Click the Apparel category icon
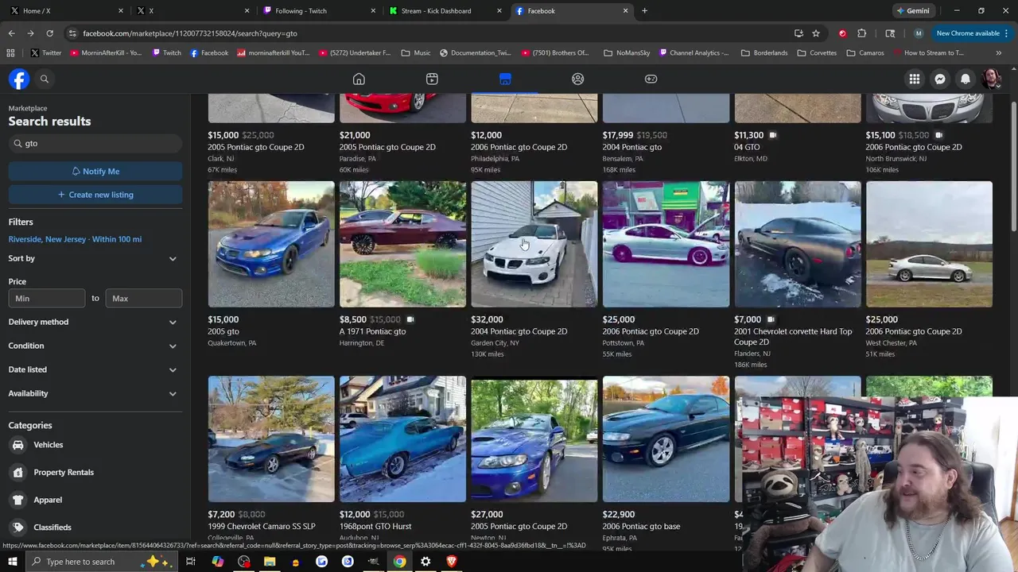Screen dimensions: 1018x572 [x=18, y=500]
